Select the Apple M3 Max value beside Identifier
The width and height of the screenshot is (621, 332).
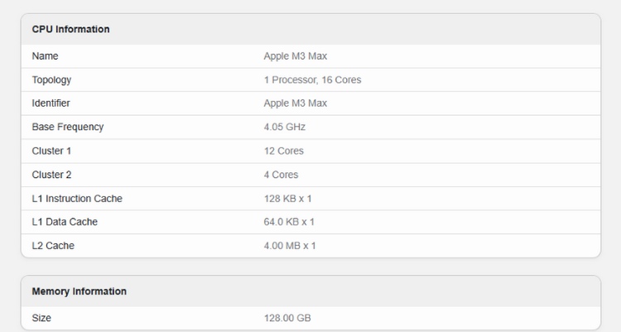coord(296,103)
